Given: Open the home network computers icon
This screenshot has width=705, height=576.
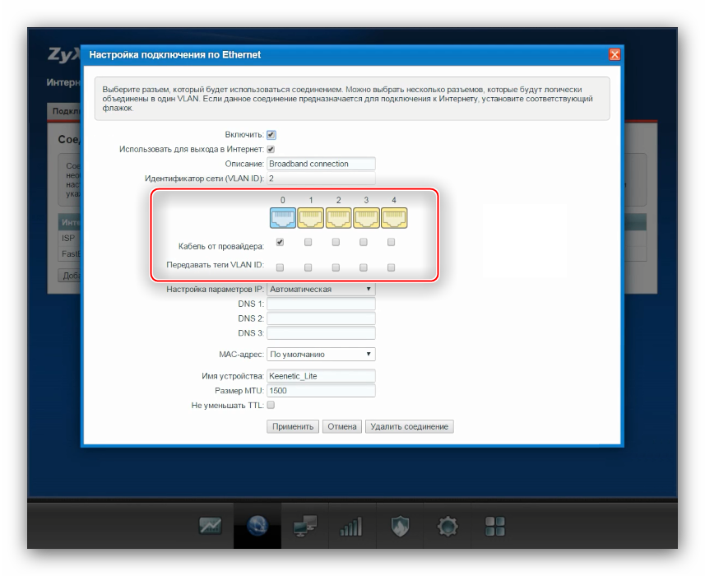Looking at the screenshot, I should click(x=305, y=526).
